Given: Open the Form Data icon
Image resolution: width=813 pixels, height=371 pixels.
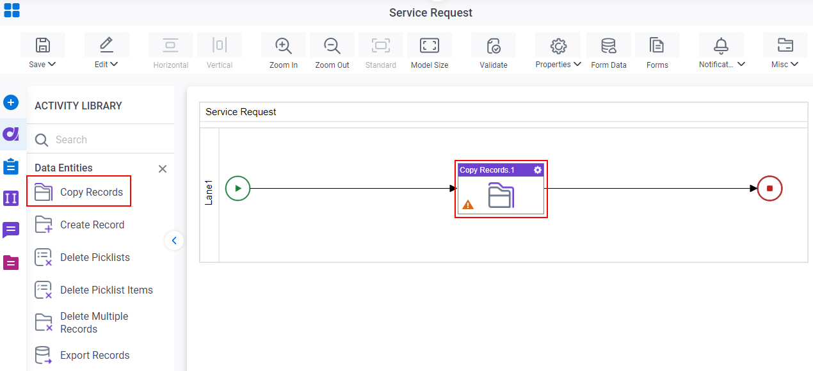Looking at the screenshot, I should coord(609,45).
